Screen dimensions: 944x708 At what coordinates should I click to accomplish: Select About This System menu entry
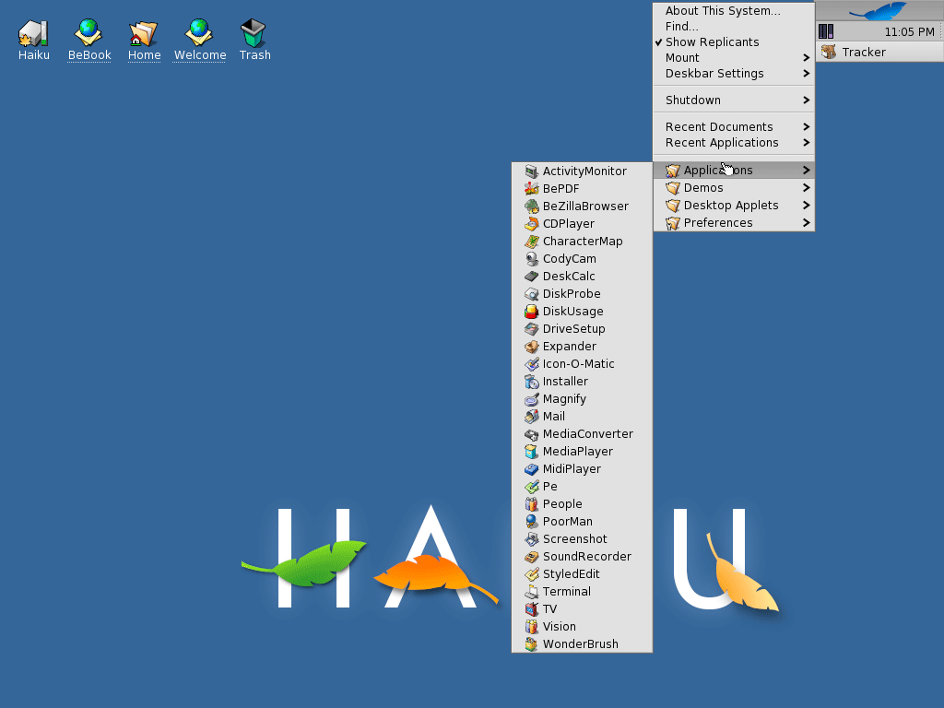(723, 11)
